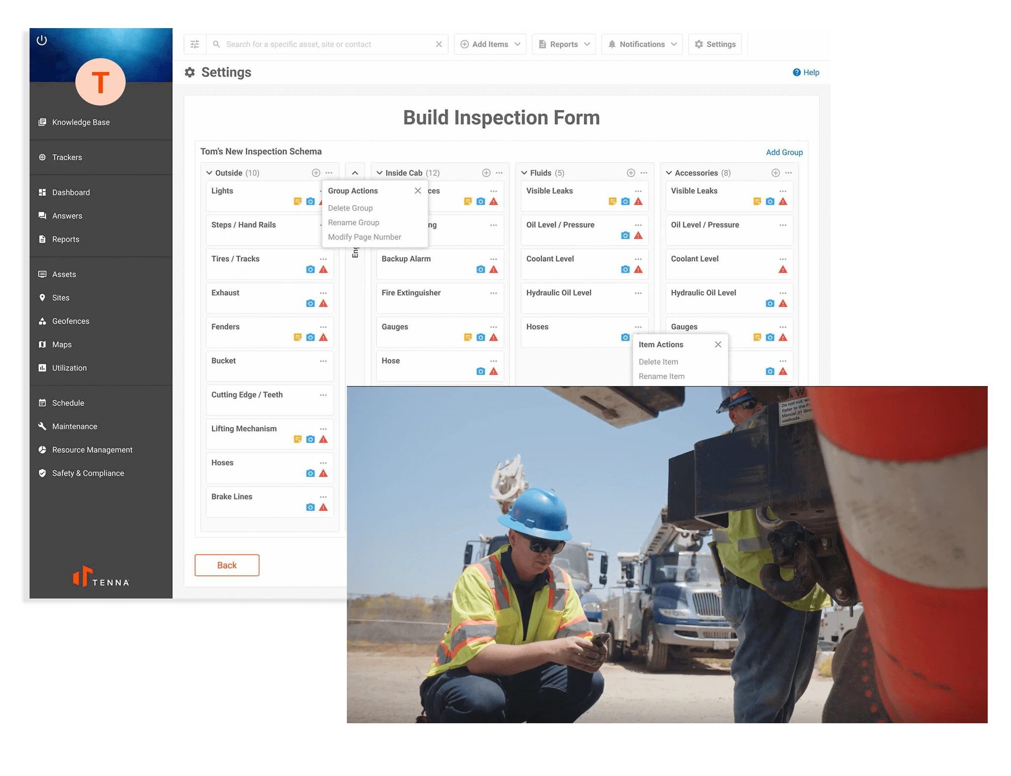This screenshot has width=1011, height=776.
Task: Choose Delete Item in Item Actions
Action: pos(658,362)
